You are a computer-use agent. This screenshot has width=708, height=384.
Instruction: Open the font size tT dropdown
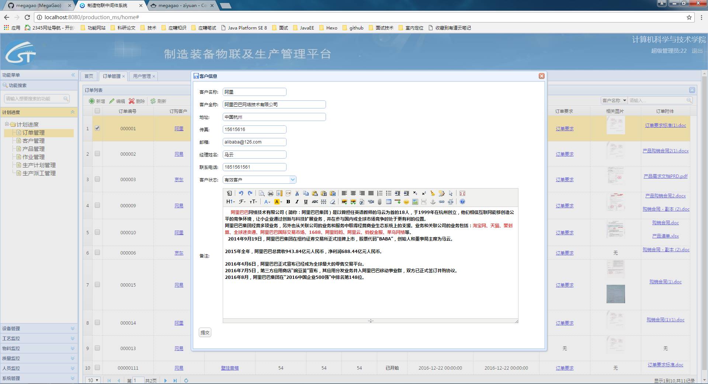(253, 202)
